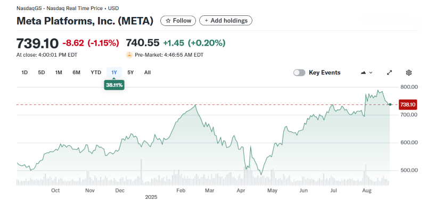Show the All time range

tap(148, 73)
